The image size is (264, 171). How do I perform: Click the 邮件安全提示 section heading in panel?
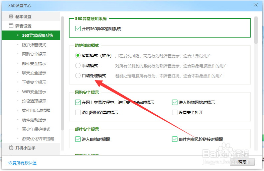point(87,129)
